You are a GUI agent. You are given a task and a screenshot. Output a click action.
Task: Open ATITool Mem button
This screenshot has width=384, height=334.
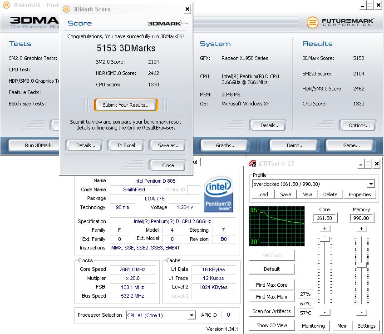pos(342,326)
